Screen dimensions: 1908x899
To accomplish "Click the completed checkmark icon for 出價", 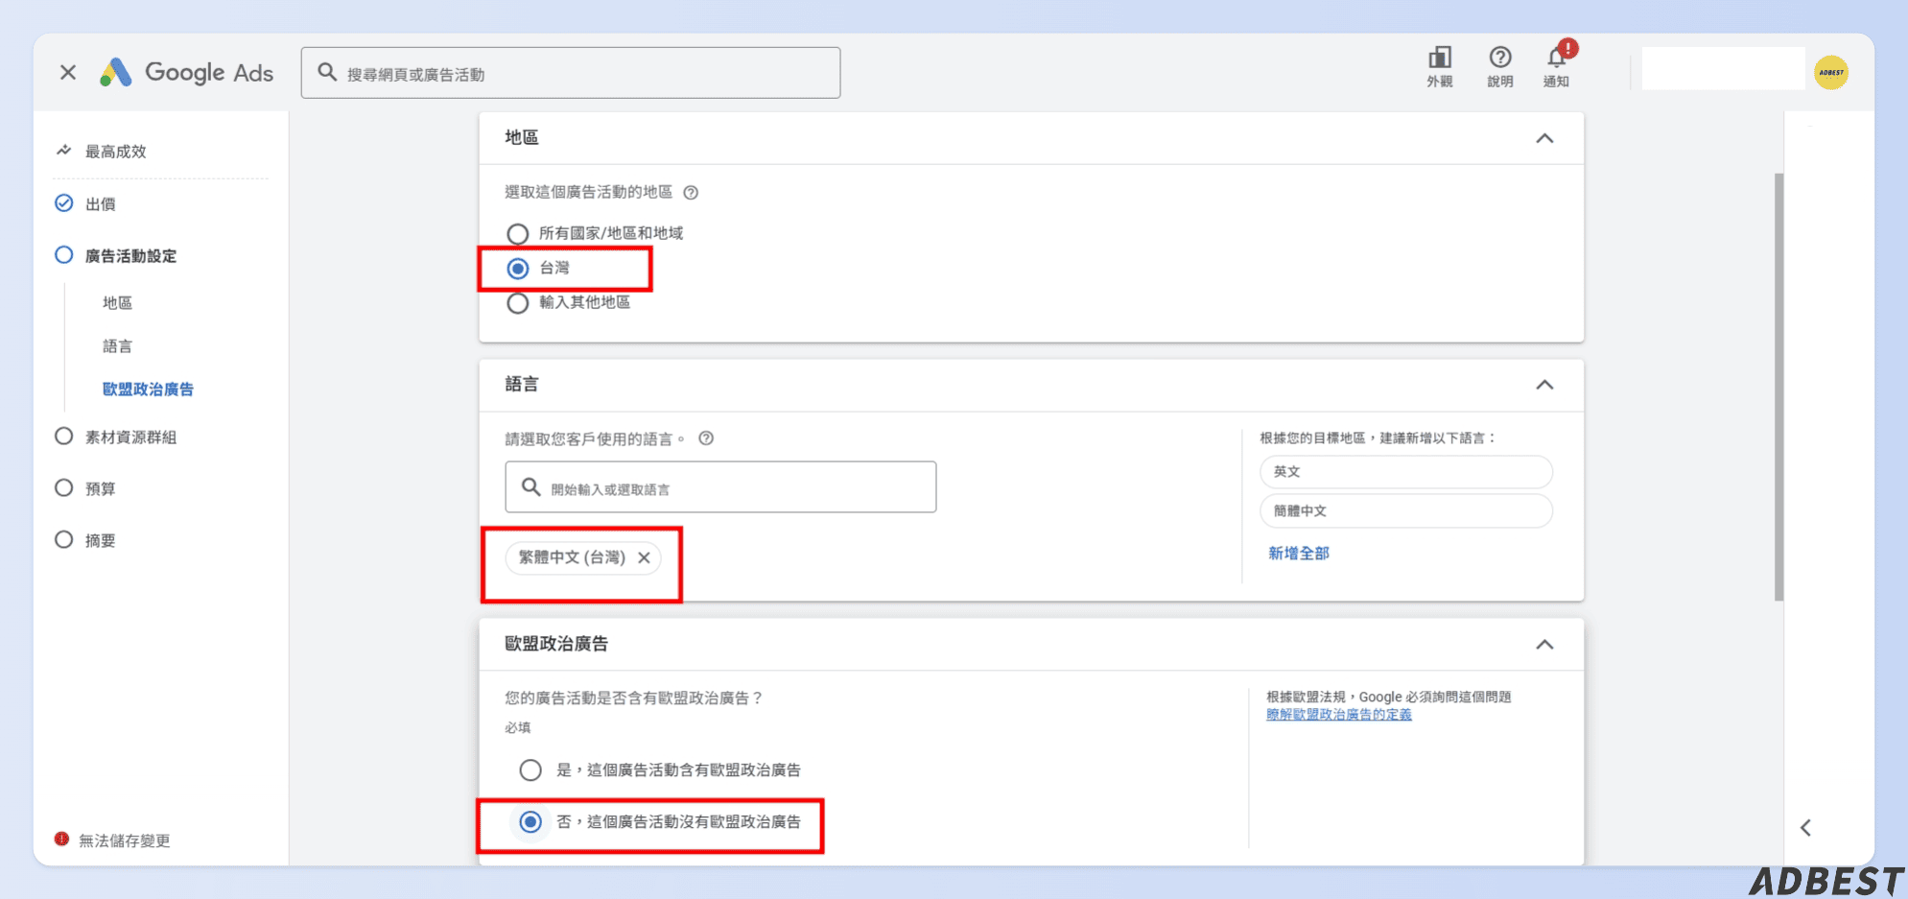I will point(64,203).
